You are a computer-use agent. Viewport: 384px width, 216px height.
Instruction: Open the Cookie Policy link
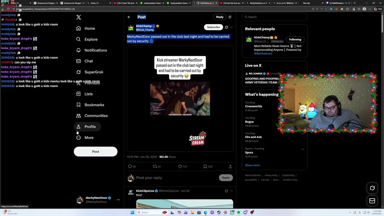288,175
